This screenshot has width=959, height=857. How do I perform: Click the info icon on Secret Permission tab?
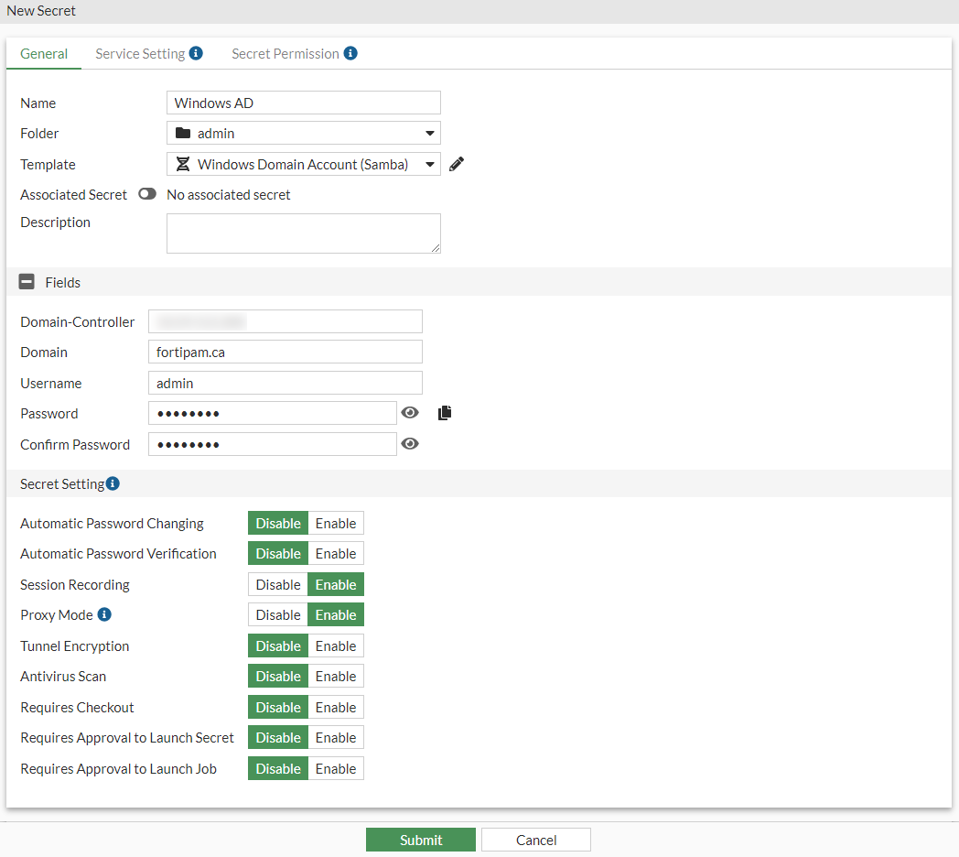[x=351, y=53]
